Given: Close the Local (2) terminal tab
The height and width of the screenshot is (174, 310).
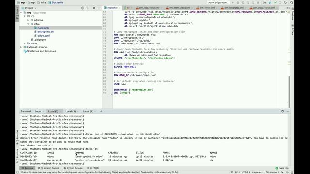Looking at the screenshot, I should [60, 111].
